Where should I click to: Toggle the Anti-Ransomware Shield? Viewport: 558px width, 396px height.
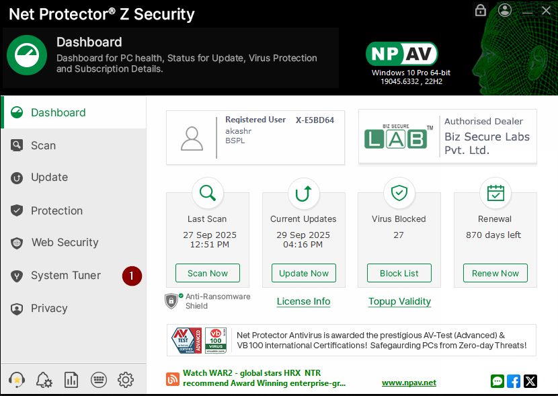click(171, 301)
